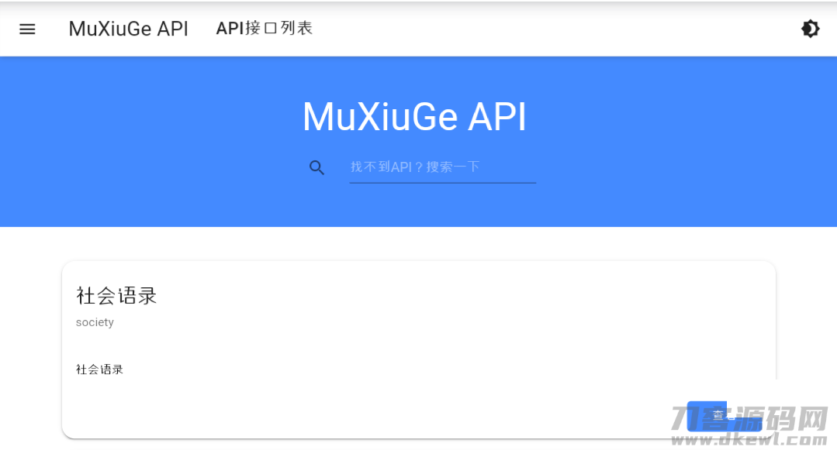
Task: Click the 'MuXiuGe API' top bar title
Action: (x=128, y=29)
